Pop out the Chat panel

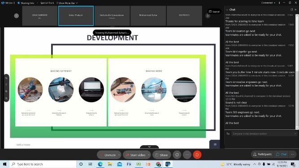click(x=291, y=9)
